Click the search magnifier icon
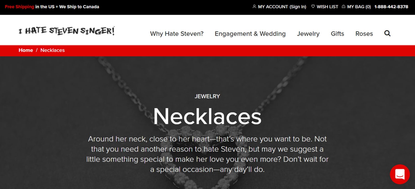Image resolution: width=415 pixels, height=189 pixels. tap(387, 33)
